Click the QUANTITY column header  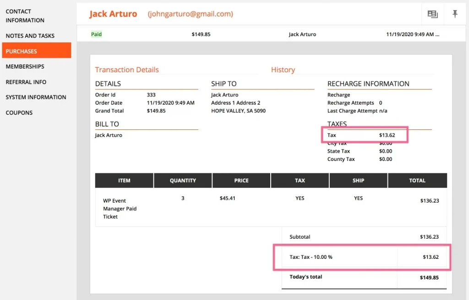coord(183,181)
